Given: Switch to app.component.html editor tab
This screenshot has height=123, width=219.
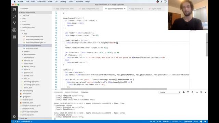Looking at the screenshot, I should click(x=64, y=9).
